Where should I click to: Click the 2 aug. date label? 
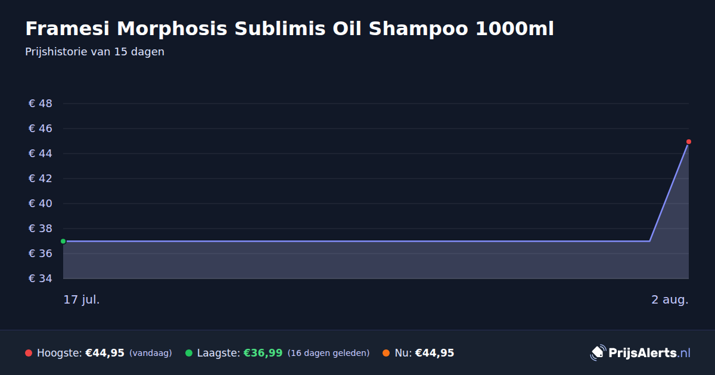pyautogui.click(x=670, y=299)
